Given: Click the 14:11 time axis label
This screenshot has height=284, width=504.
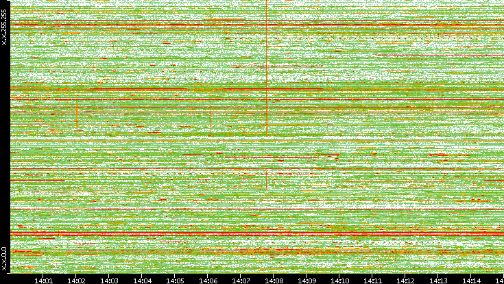Looking at the screenshot, I should 372,281.
